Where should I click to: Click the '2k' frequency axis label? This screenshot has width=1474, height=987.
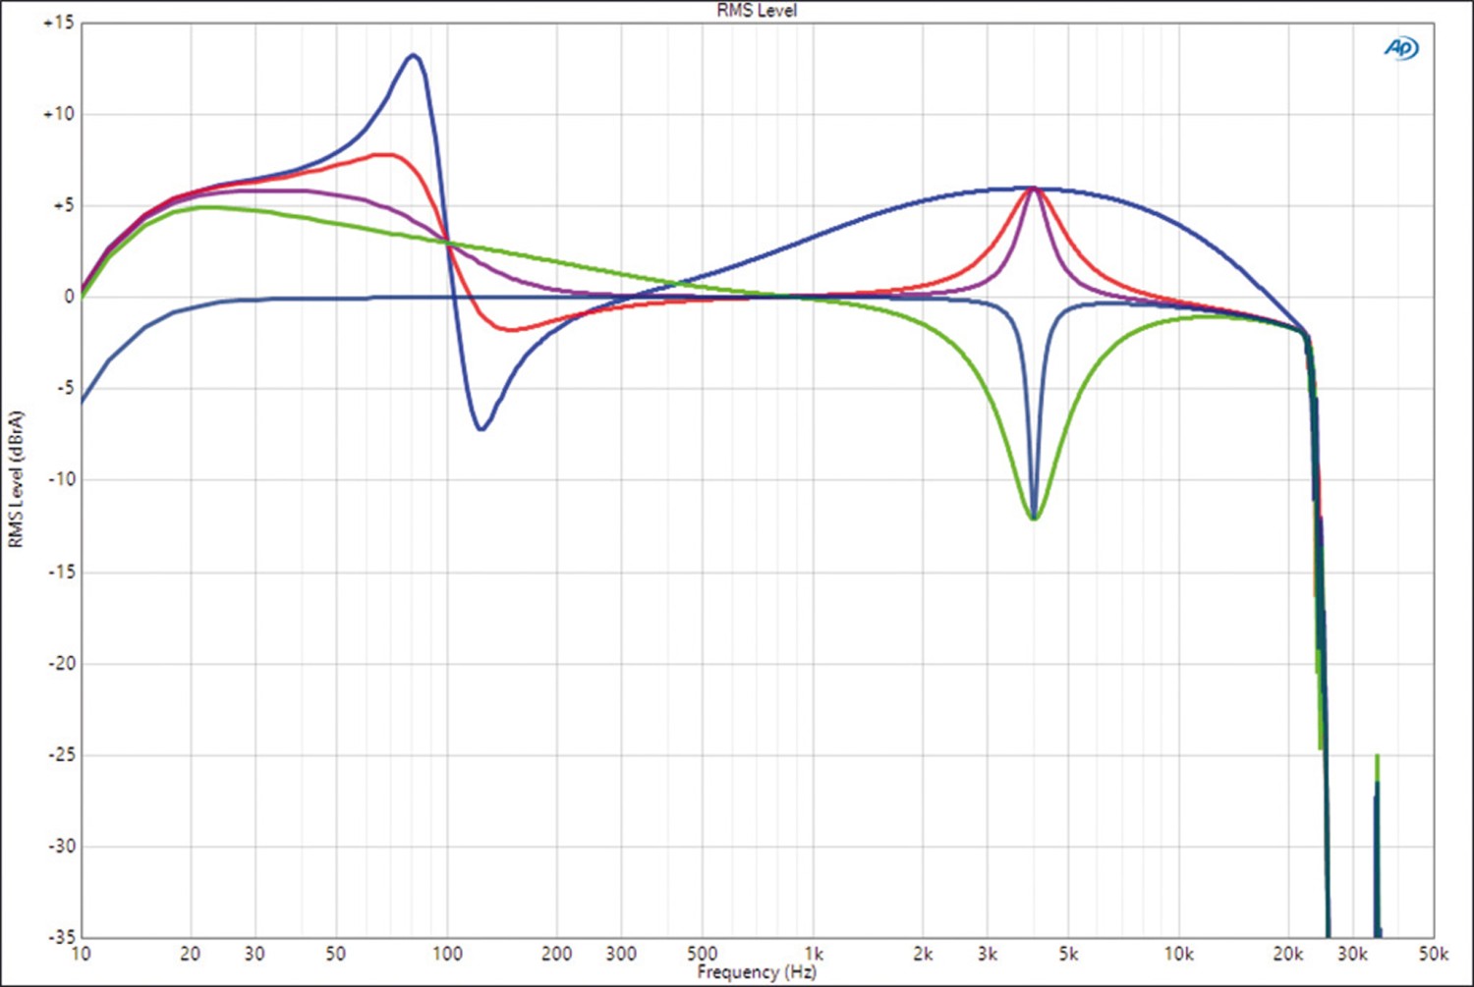pos(923,954)
